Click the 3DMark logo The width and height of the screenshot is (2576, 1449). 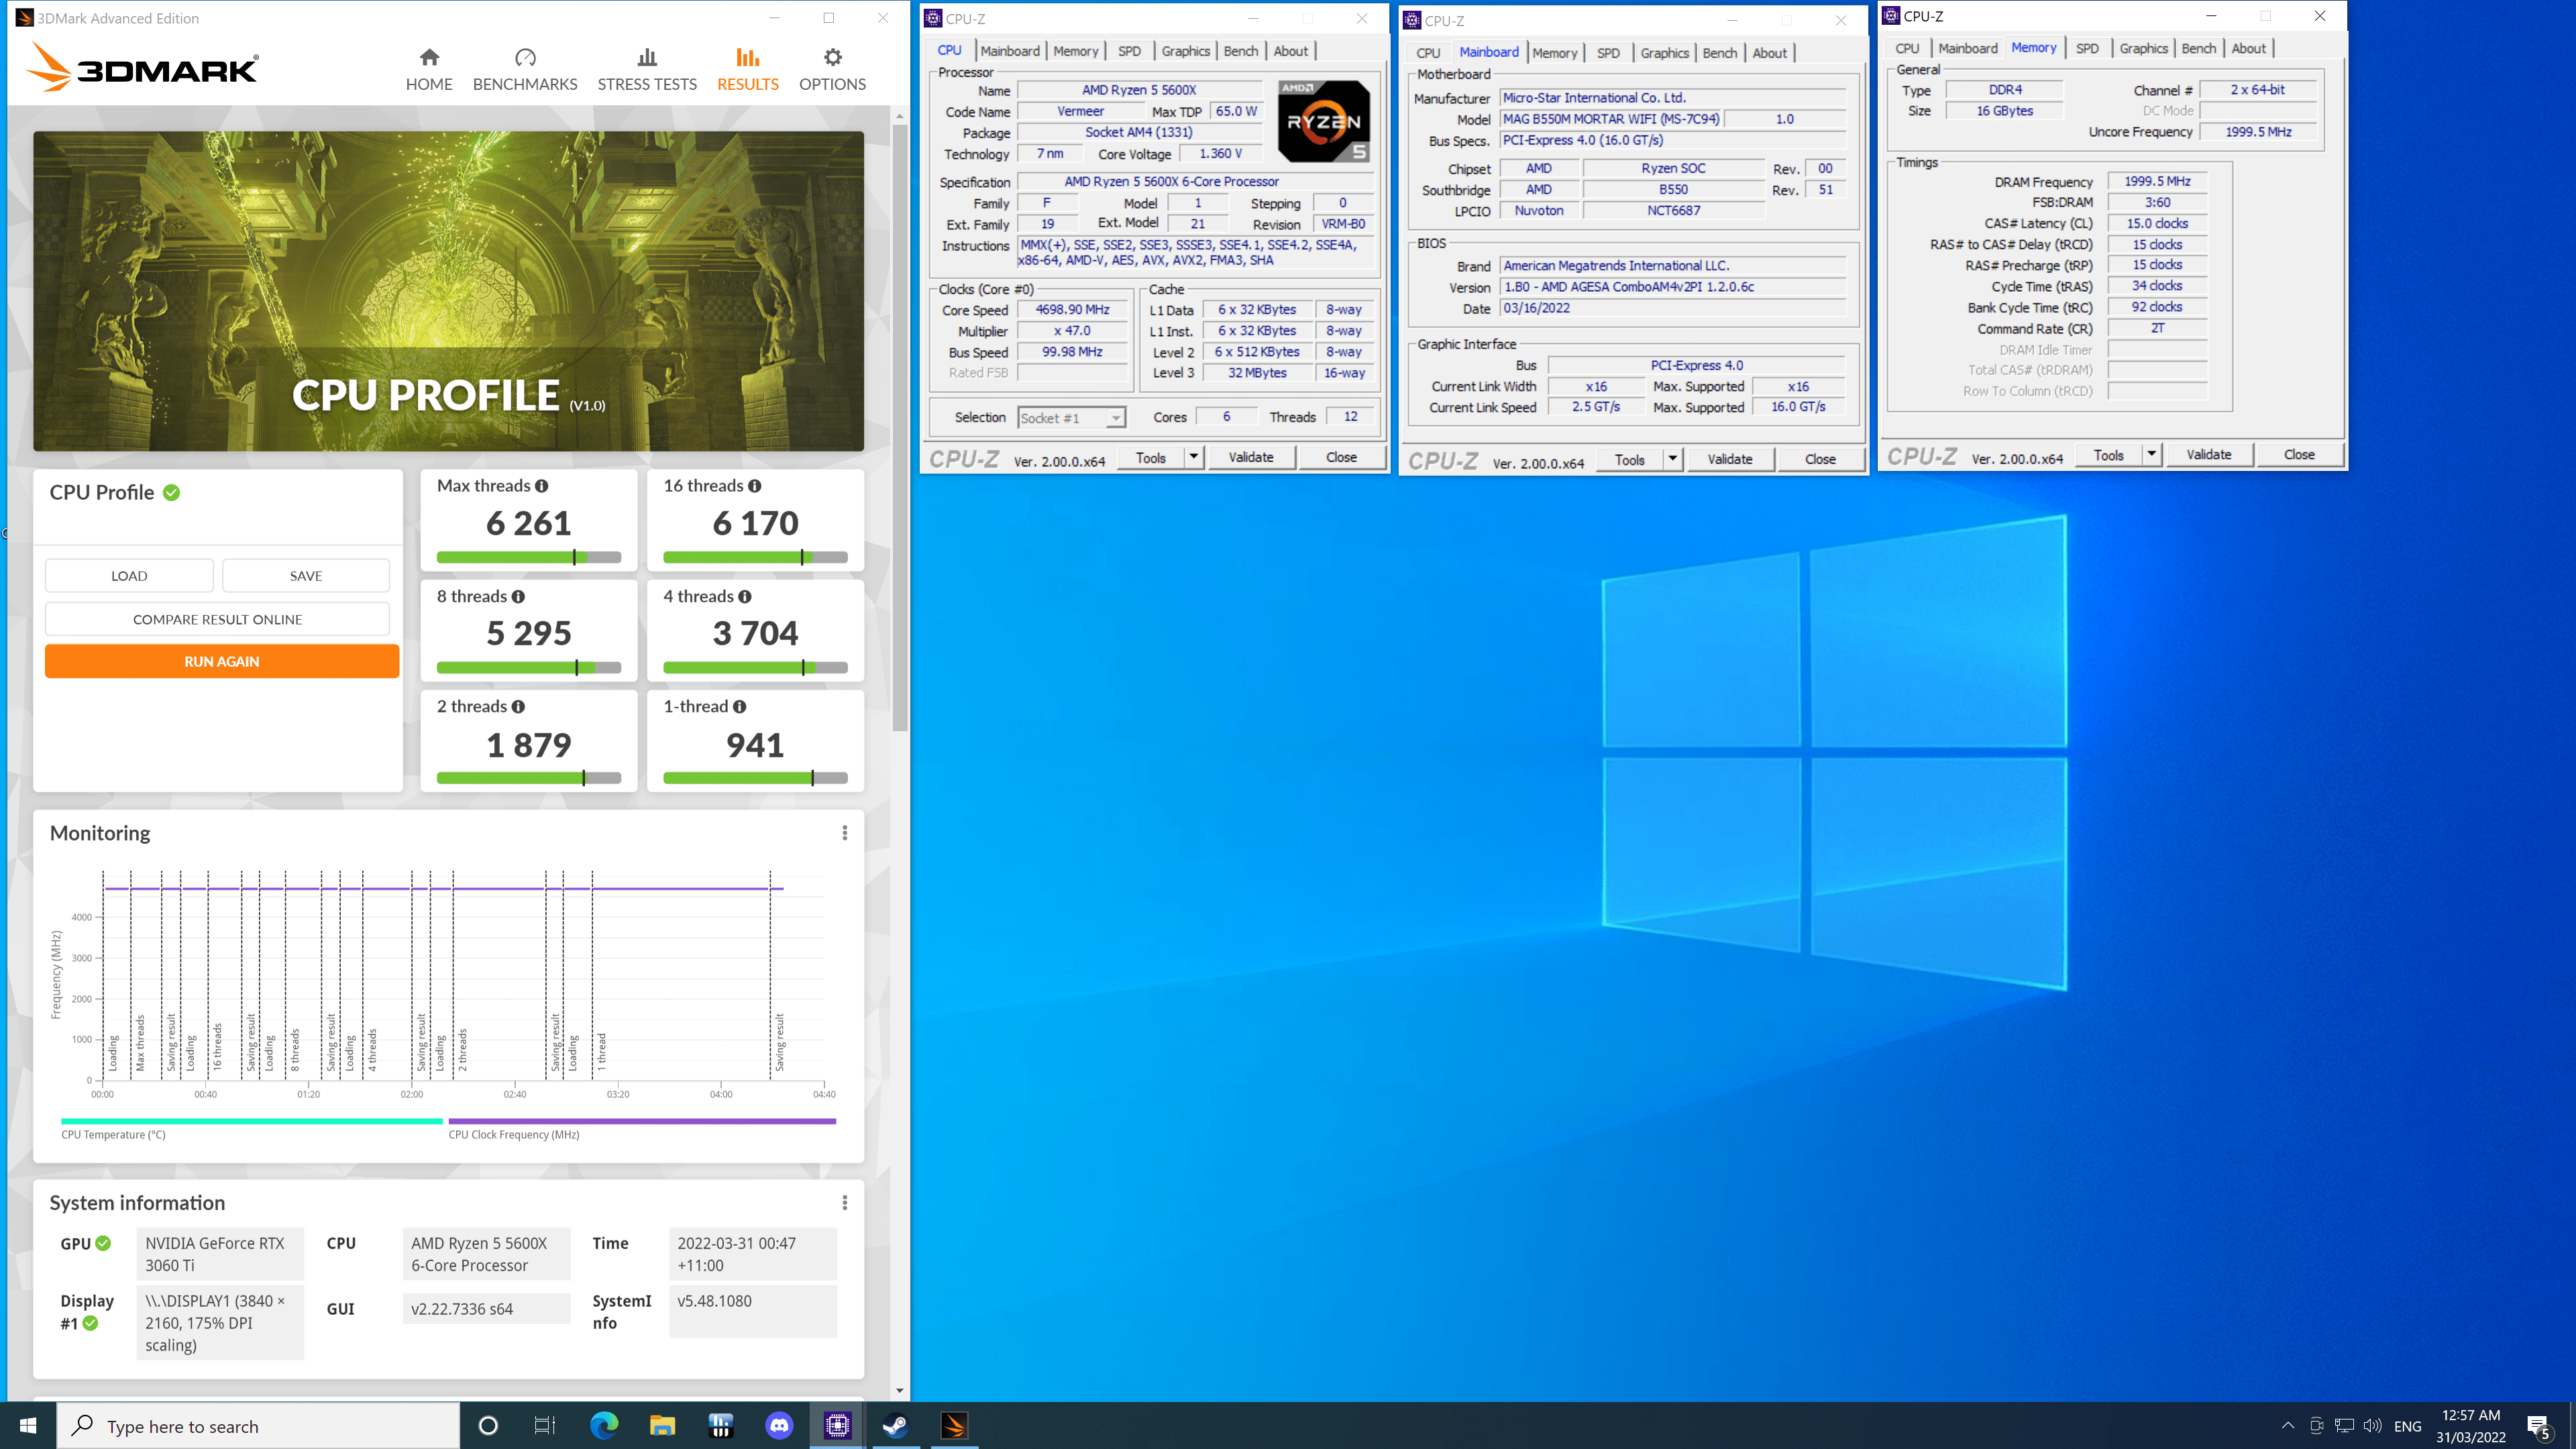[141, 67]
